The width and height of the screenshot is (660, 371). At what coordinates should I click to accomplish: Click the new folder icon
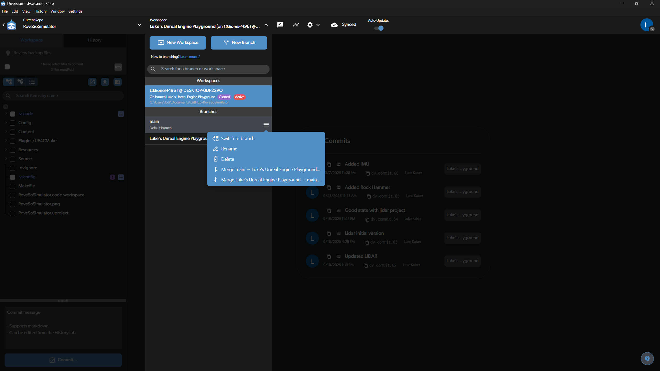coord(117,82)
